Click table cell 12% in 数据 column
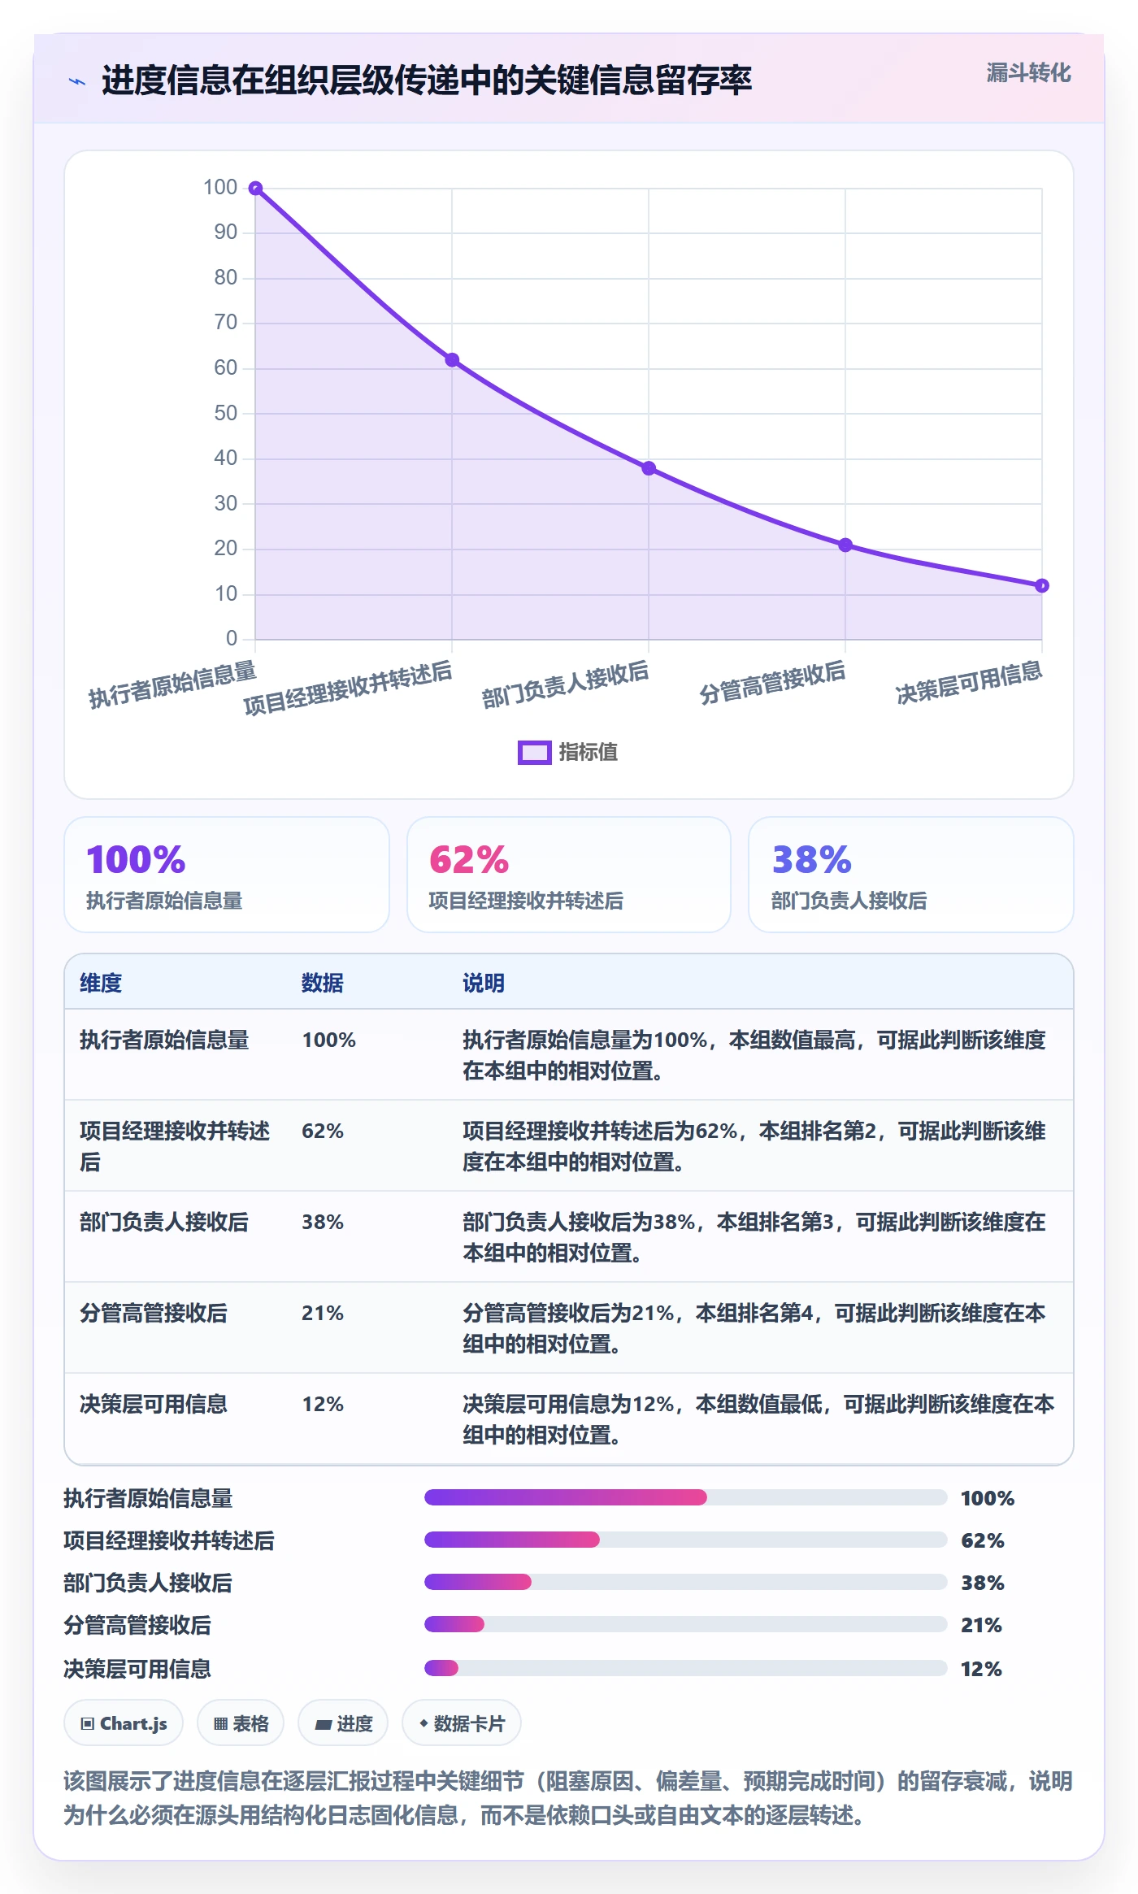This screenshot has width=1138, height=1894. [x=323, y=1404]
